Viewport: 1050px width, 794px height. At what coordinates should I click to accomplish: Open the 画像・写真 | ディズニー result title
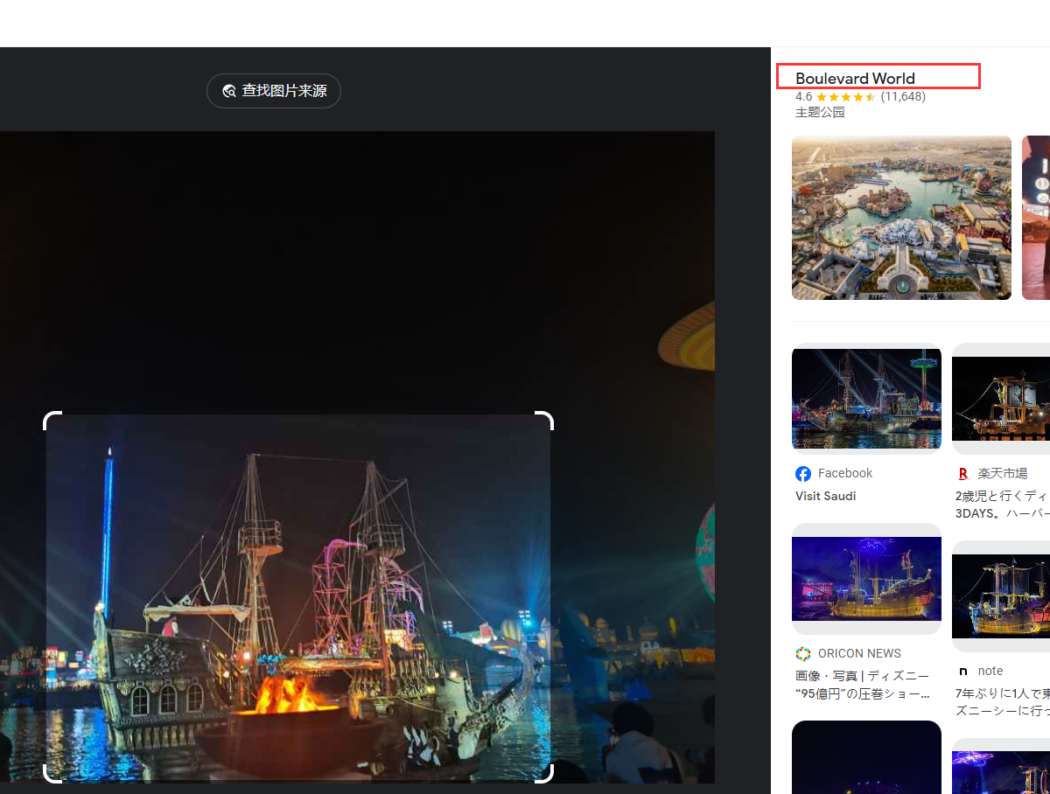coord(863,685)
